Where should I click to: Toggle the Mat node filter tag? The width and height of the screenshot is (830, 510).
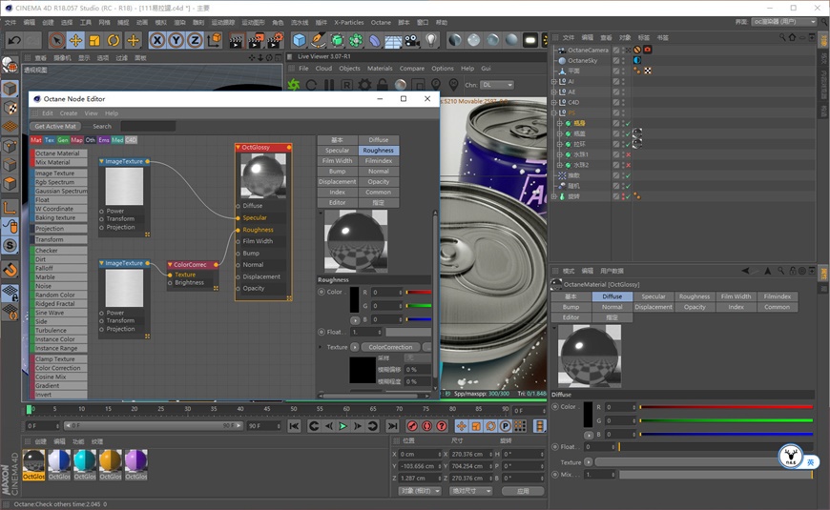[x=36, y=140]
